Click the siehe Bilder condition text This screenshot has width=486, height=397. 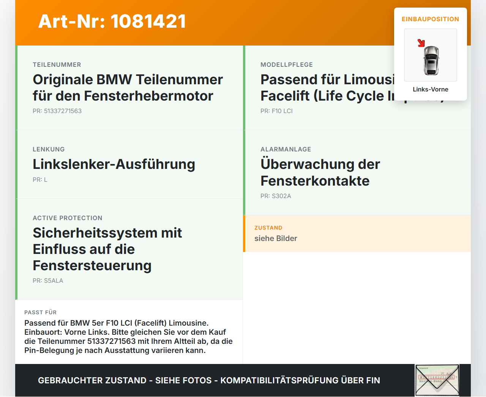tap(276, 238)
